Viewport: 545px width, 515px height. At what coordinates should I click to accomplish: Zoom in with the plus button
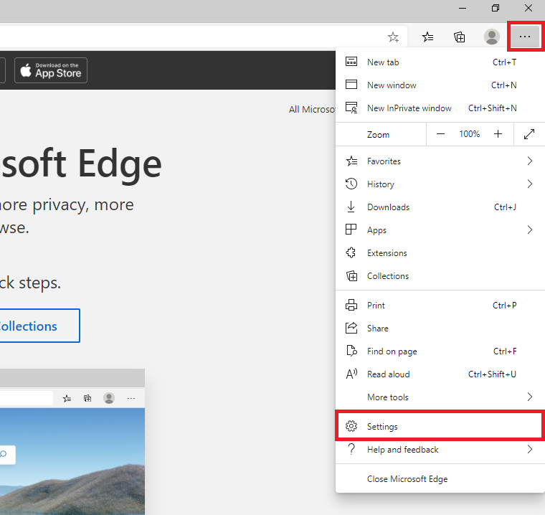tap(498, 134)
